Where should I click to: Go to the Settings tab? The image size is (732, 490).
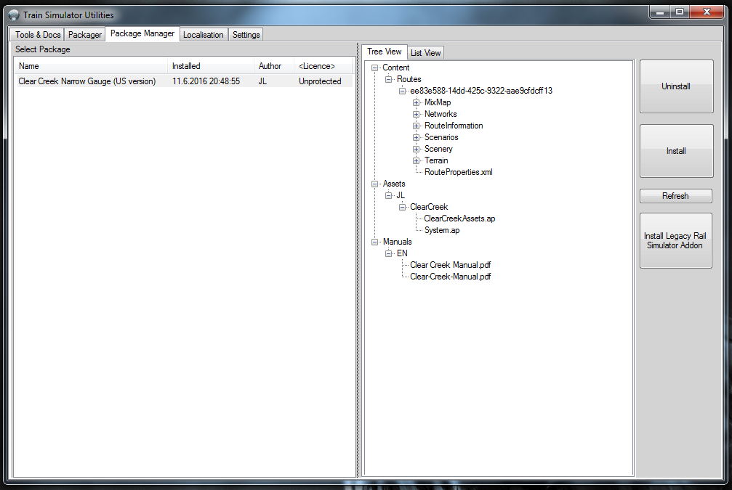(246, 35)
